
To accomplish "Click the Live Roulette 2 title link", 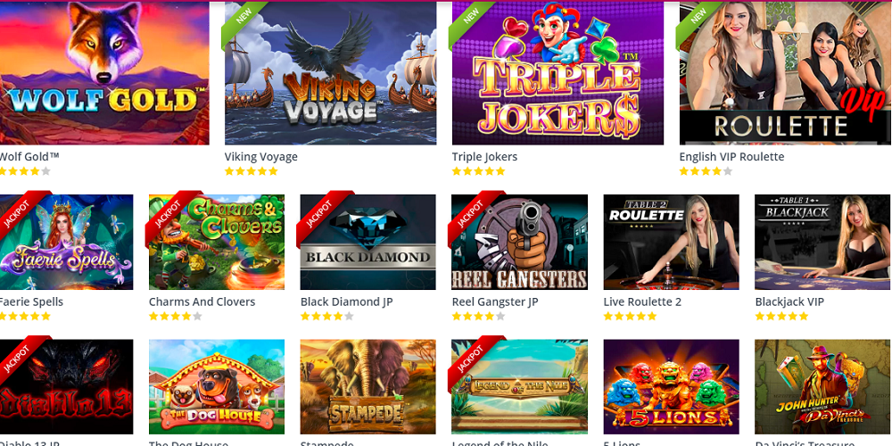I will coord(642,301).
